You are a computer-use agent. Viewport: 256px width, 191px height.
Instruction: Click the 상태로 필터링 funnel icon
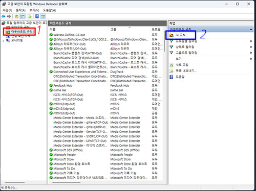click(172, 47)
